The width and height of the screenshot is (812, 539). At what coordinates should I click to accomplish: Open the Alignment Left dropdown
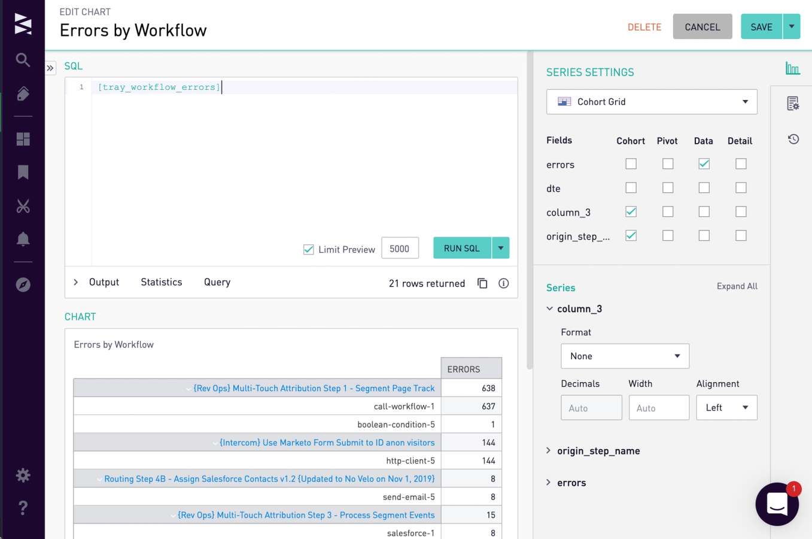726,407
